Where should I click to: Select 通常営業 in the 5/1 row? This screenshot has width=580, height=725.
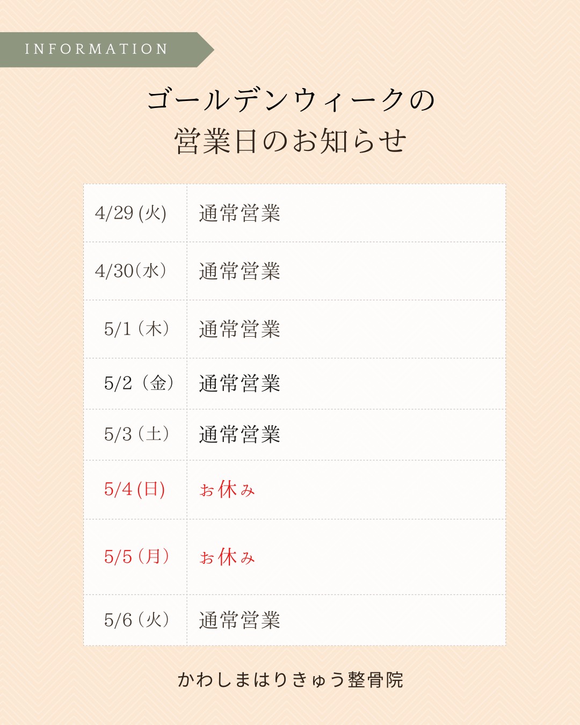pyautogui.click(x=240, y=329)
